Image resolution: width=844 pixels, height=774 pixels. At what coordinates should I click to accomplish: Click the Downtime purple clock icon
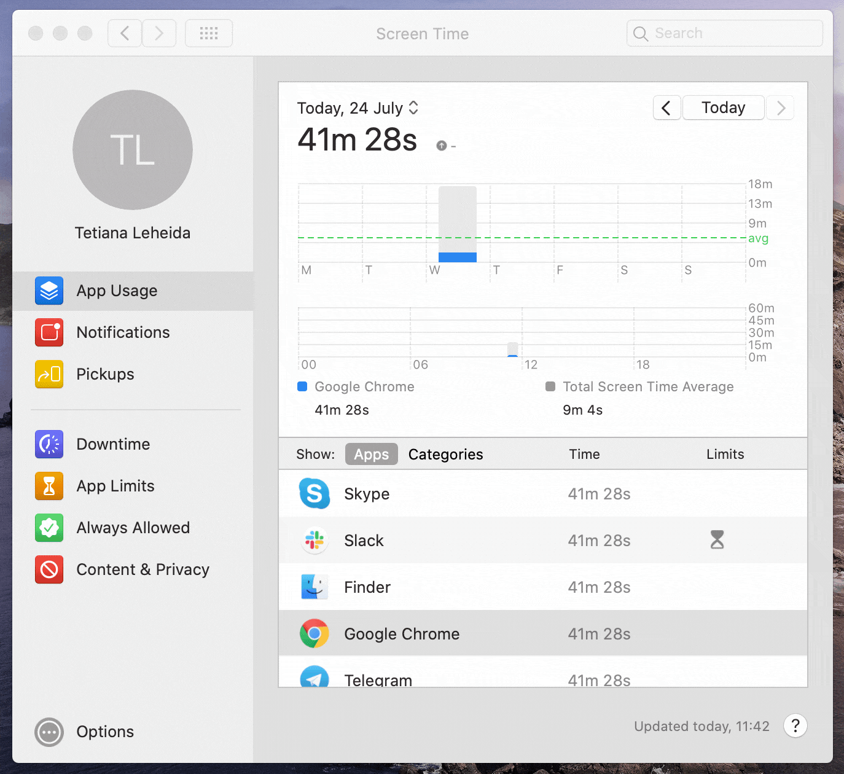pos(49,444)
